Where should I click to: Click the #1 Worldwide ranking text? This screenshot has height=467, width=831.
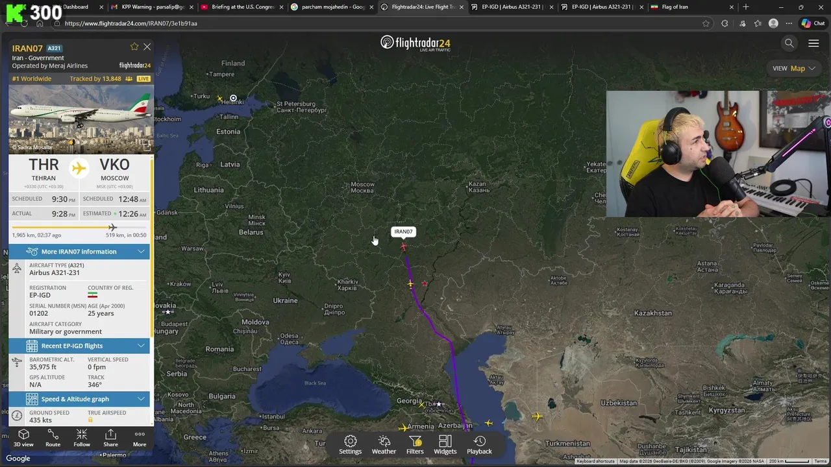point(31,78)
